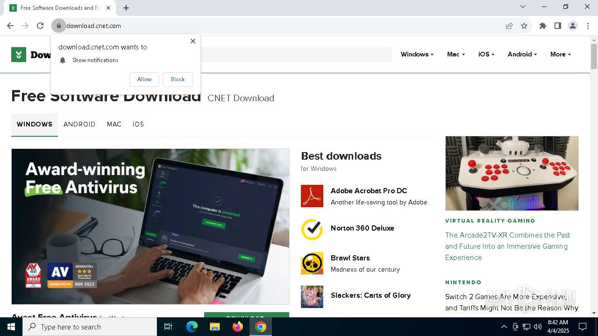Screen dimensions: 598x336
Task: Click the browser forward arrow
Action: [x=25, y=26]
